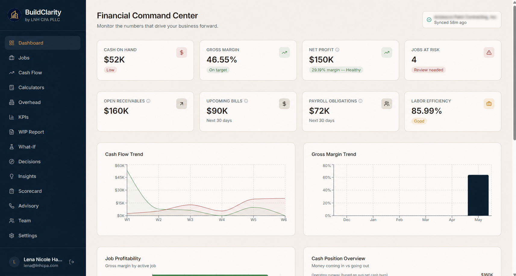Screen dimensions: 516x276
Task: Click the $52K cash on hand value
Action: click(114, 60)
